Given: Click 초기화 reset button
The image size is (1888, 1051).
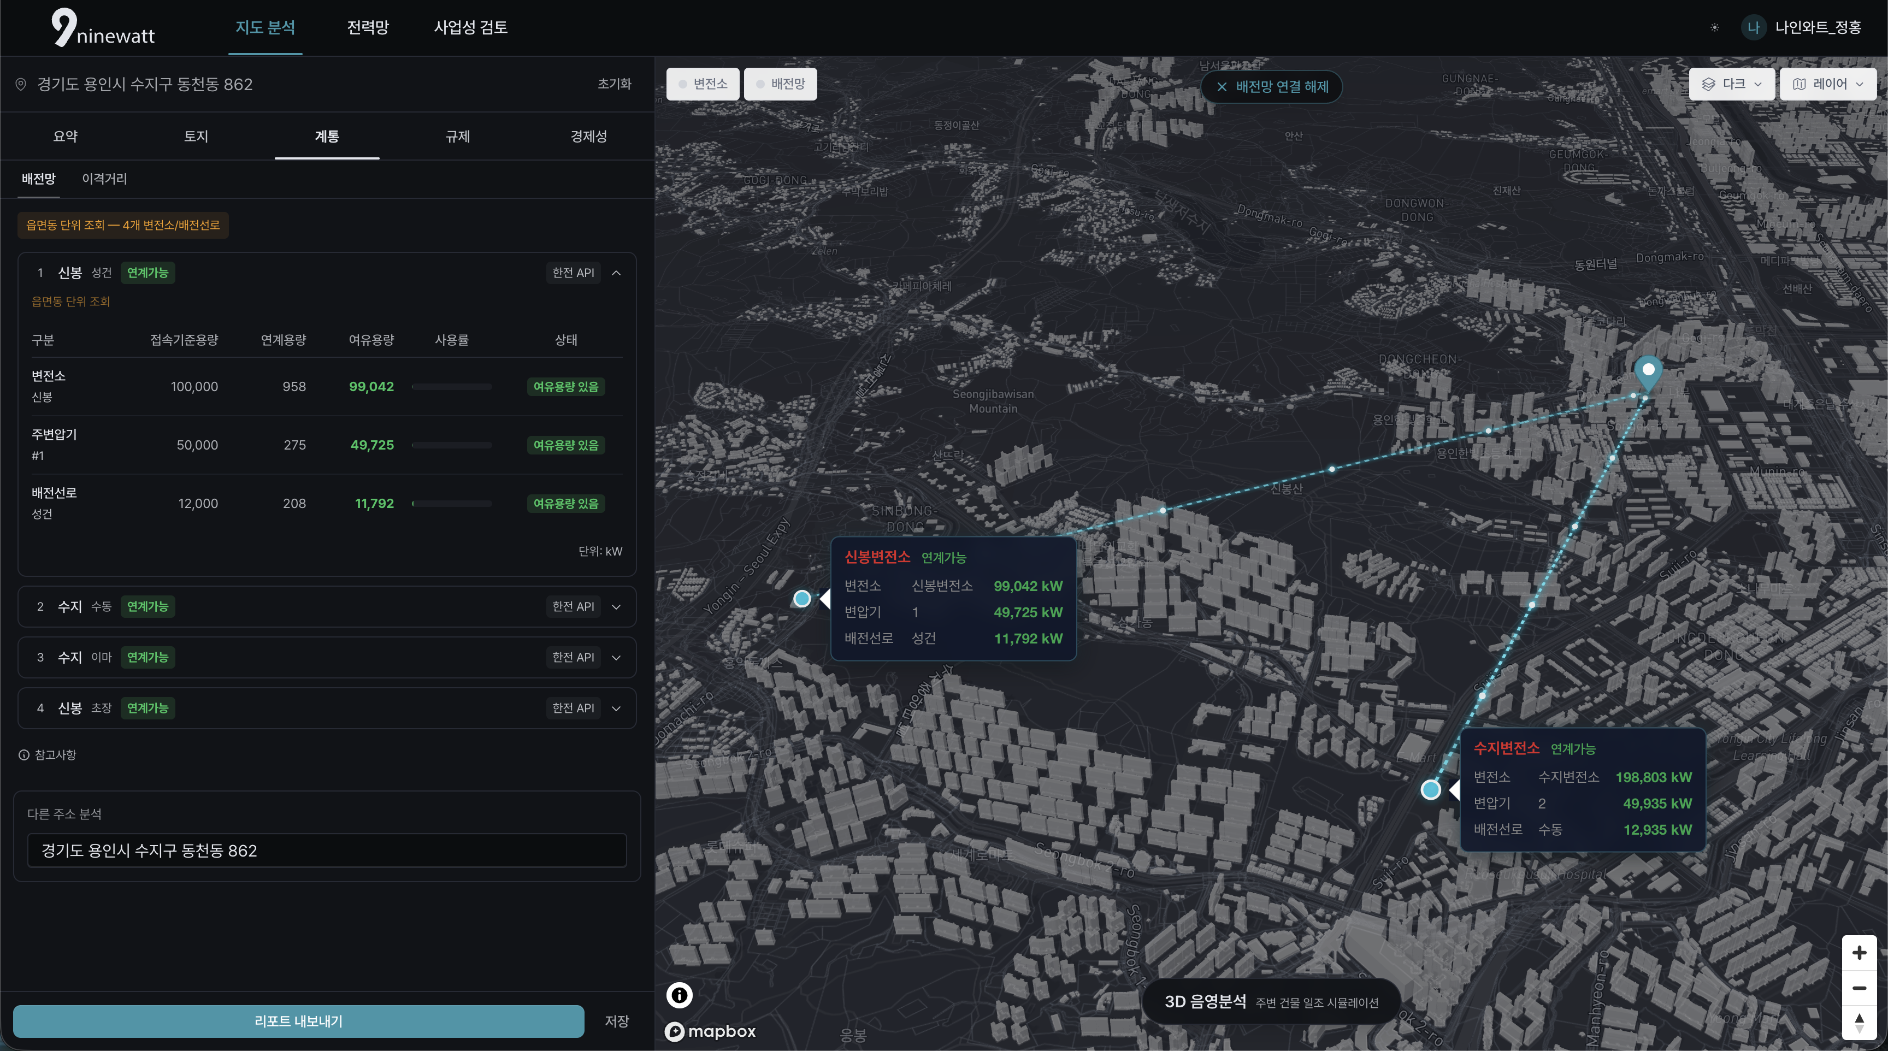Looking at the screenshot, I should (x=614, y=84).
